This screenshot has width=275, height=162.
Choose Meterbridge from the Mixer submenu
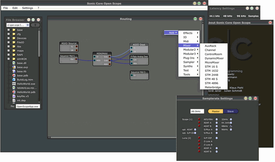click(x=213, y=87)
